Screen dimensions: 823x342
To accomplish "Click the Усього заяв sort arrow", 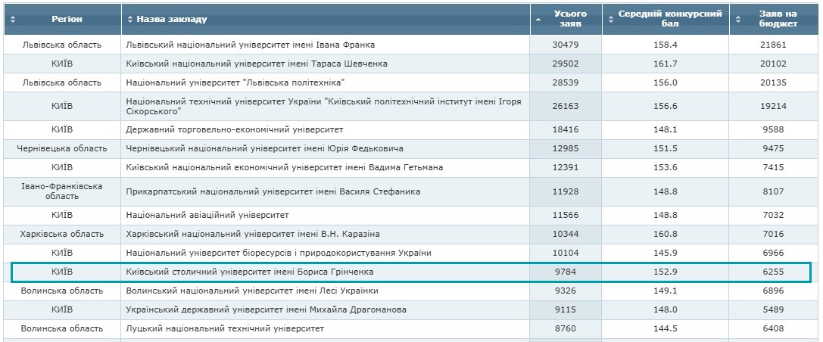I will click(538, 19).
